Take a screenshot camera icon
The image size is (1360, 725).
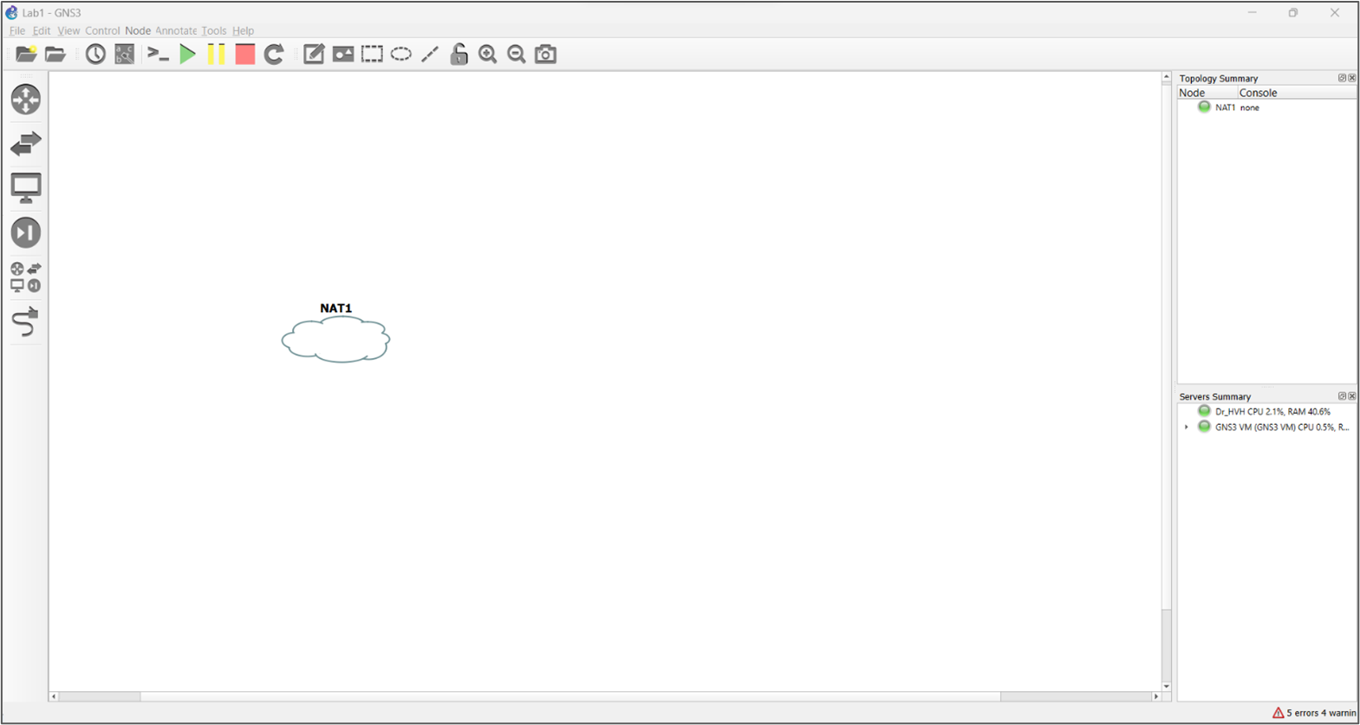click(545, 54)
